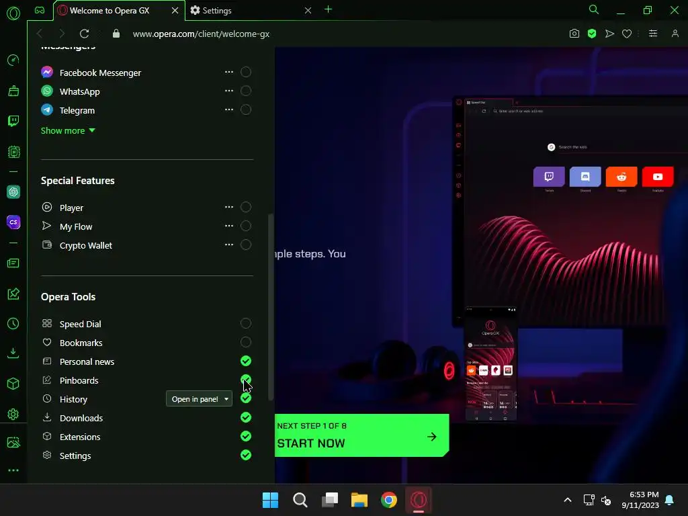The height and width of the screenshot is (516, 688).
Task: Open Extensions cube sidebar icon
Action: point(13,384)
